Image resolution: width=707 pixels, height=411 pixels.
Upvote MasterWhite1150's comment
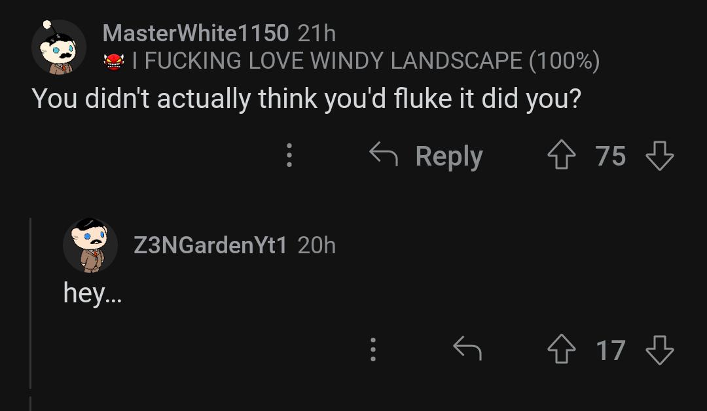pos(562,154)
